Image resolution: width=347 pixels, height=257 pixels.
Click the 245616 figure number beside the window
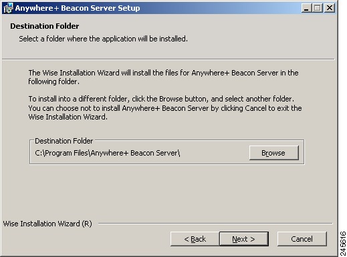[343, 244]
